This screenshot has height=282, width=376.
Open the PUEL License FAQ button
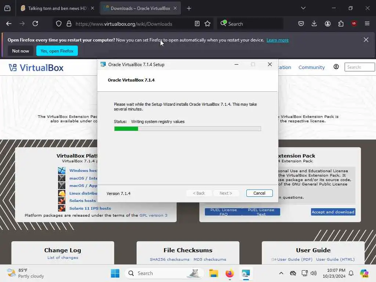click(224, 212)
